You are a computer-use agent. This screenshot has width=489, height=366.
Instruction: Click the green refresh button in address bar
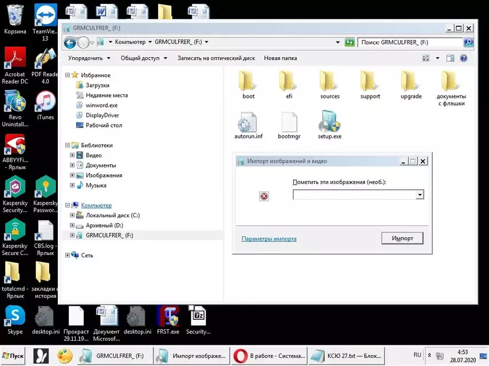pyautogui.click(x=350, y=42)
